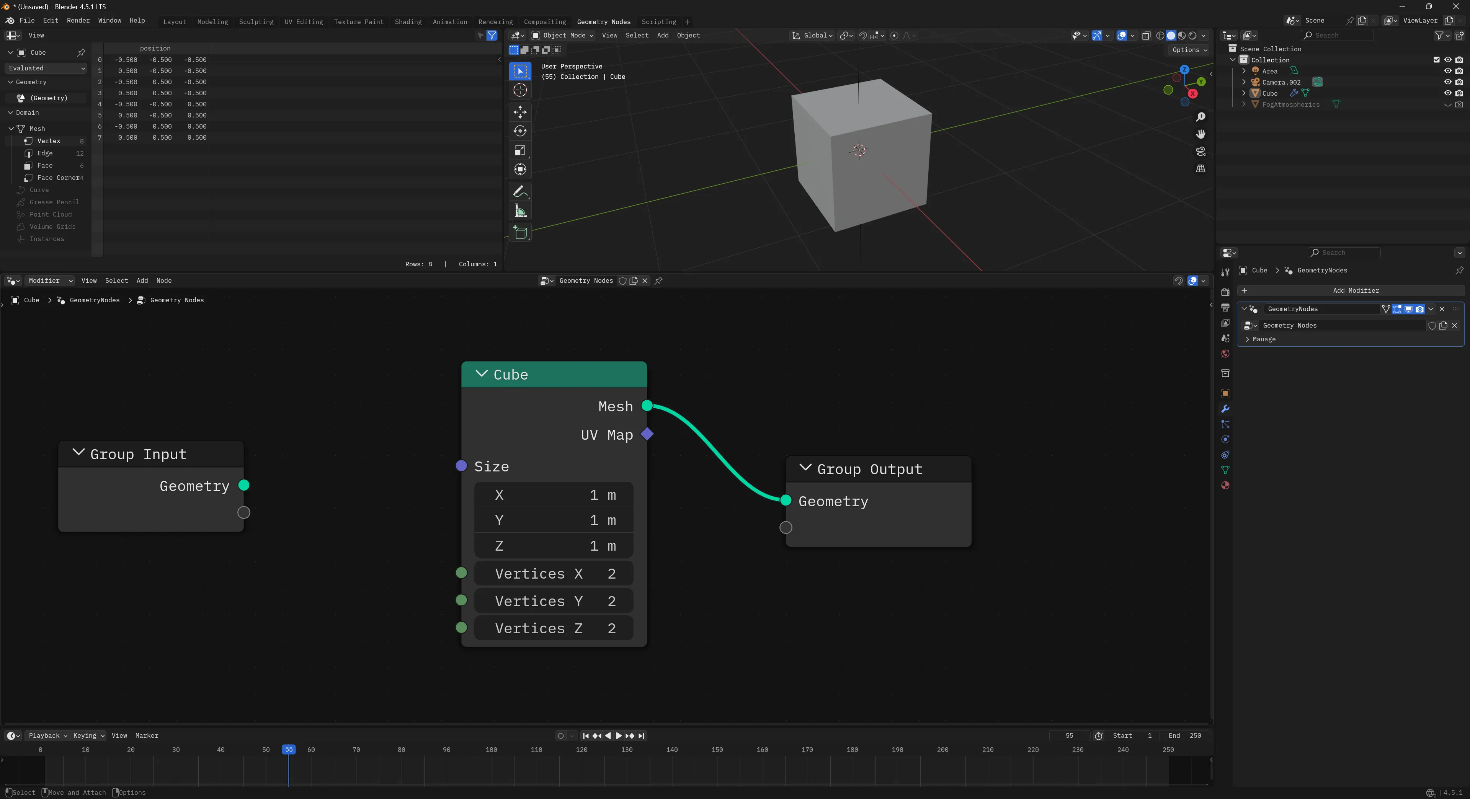Hide Camera.002 in the viewport
Image resolution: width=1470 pixels, height=799 pixels.
coord(1448,82)
